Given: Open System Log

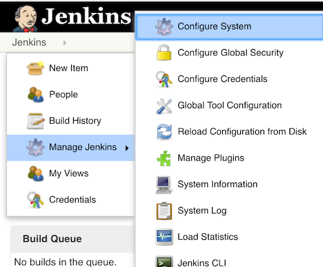Looking at the screenshot, I should pos(202,211).
